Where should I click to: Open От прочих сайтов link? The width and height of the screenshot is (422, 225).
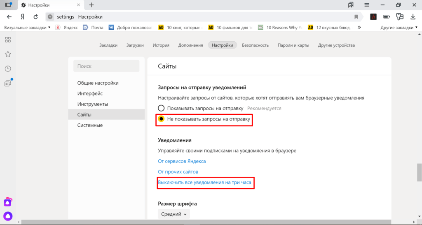178,172
